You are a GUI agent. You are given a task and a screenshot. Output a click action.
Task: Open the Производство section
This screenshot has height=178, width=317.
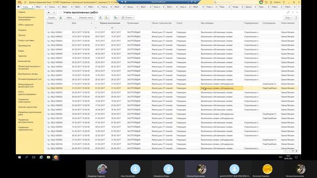click(x=24, y=45)
